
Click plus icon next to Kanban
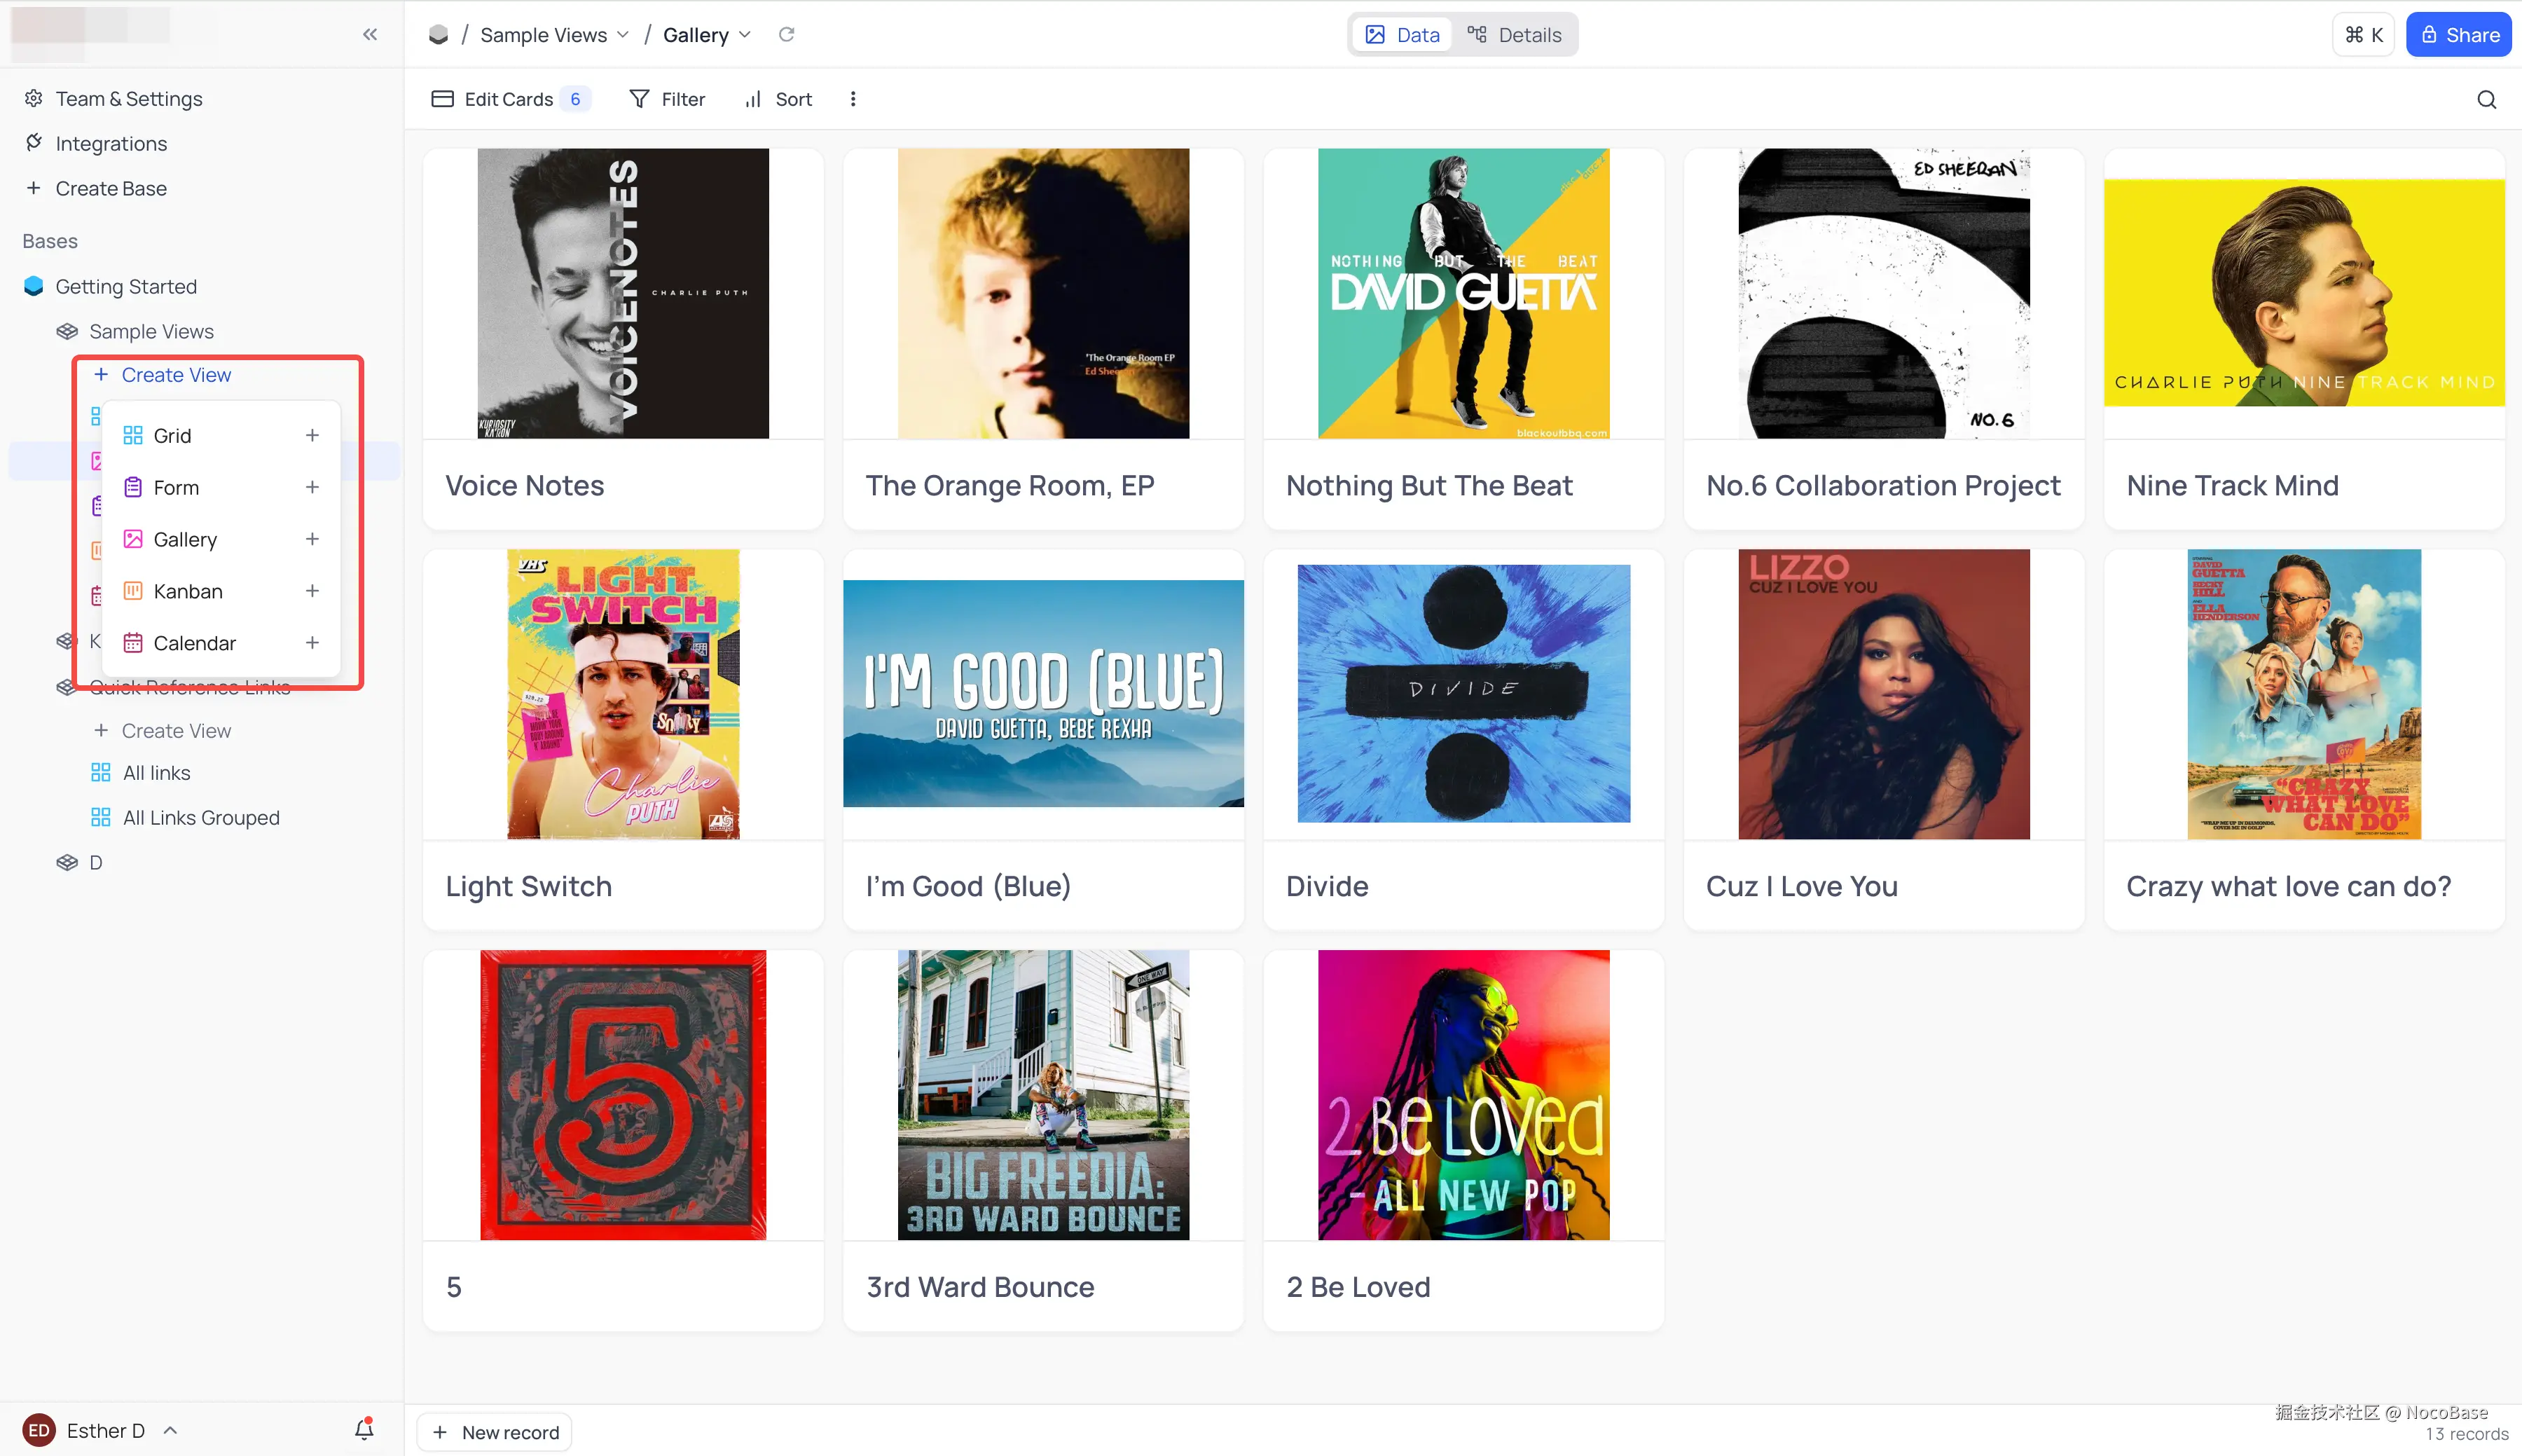click(x=312, y=591)
